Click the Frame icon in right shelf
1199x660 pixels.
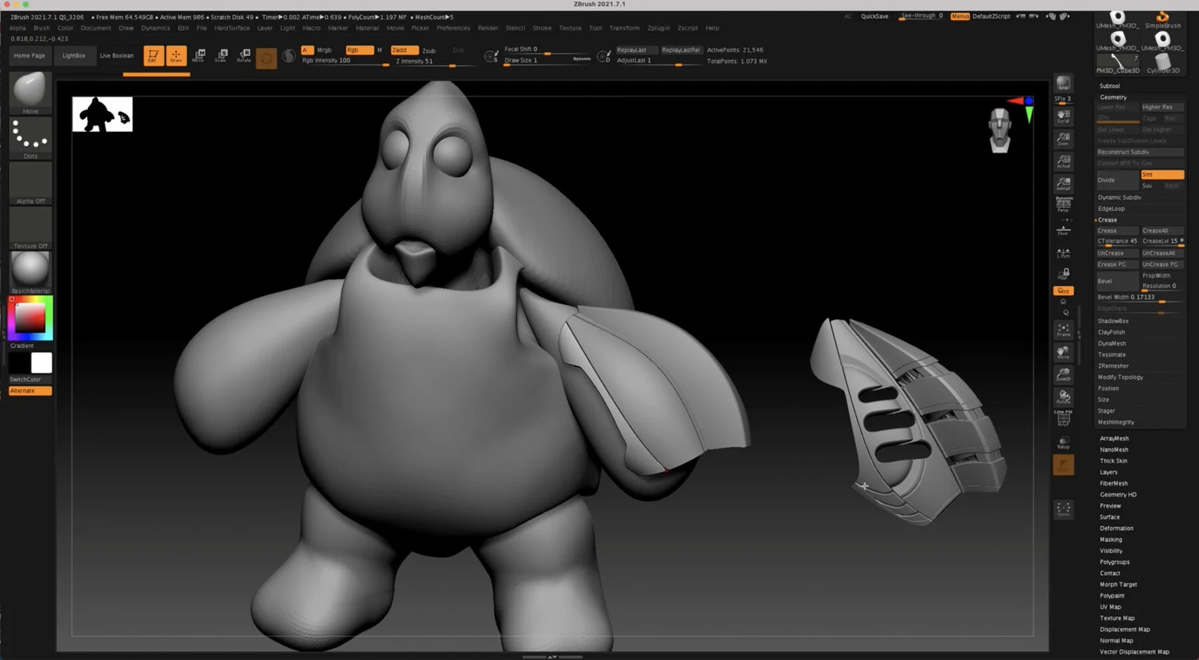click(1063, 330)
